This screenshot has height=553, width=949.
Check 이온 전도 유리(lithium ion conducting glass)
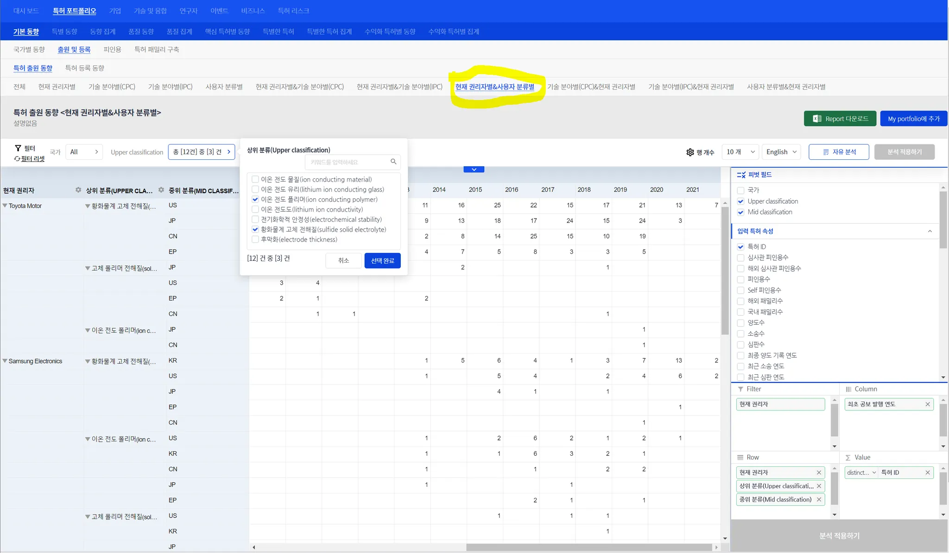click(x=255, y=189)
